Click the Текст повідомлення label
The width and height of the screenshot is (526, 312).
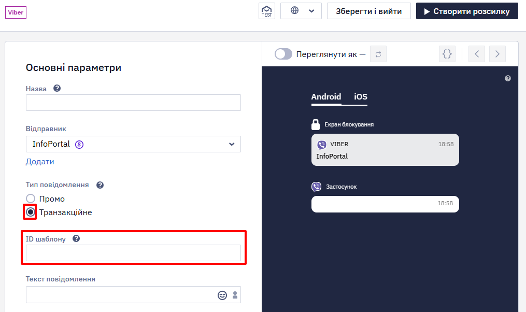pyautogui.click(x=61, y=279)
